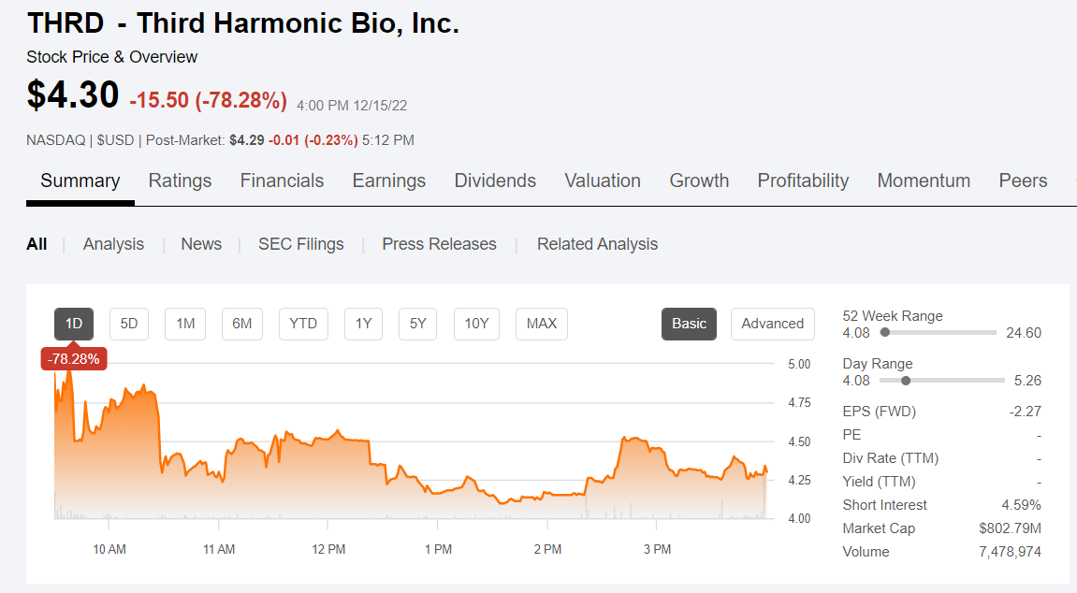Show the 1M price chart

pos(185,324)
